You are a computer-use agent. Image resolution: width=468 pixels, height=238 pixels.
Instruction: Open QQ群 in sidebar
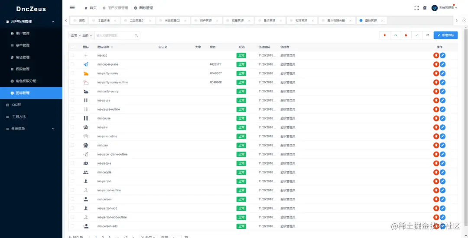point(31,105)
